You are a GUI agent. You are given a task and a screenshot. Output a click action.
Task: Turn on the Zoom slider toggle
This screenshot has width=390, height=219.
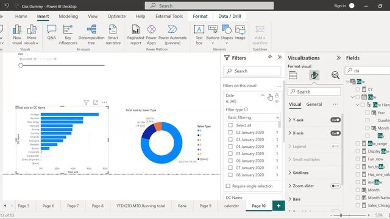(x=335, y=186)
